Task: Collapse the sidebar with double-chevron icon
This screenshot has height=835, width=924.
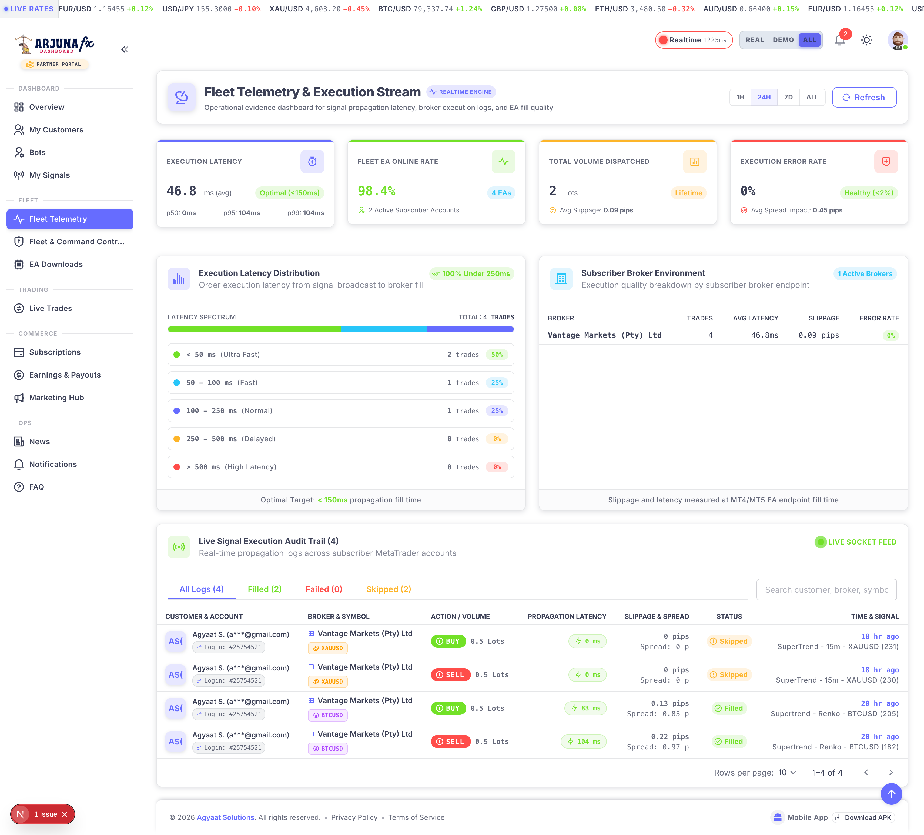Action: click(x=125, y=49)
